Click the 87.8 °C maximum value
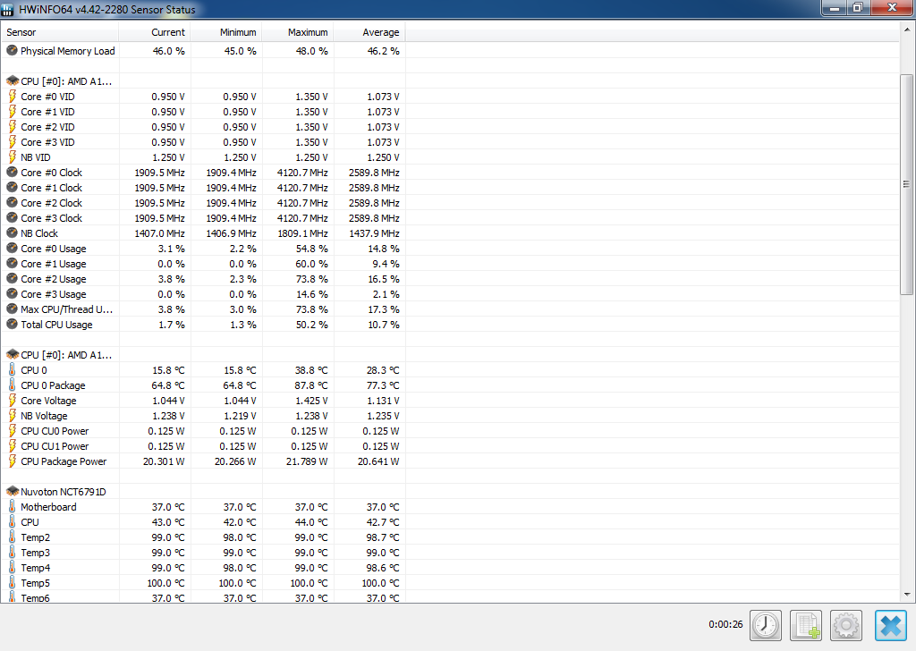 coord(311,385)
